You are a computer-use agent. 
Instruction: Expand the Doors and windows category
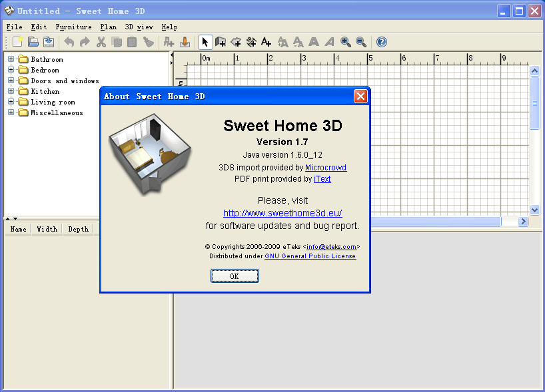(x=11, y=81)
